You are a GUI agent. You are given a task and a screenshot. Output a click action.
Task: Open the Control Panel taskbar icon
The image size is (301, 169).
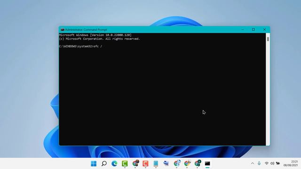click(x=166, y=163)
